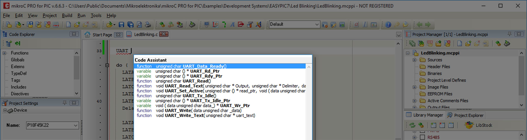Click the statistics chart toolbar icon

[374, 25]
